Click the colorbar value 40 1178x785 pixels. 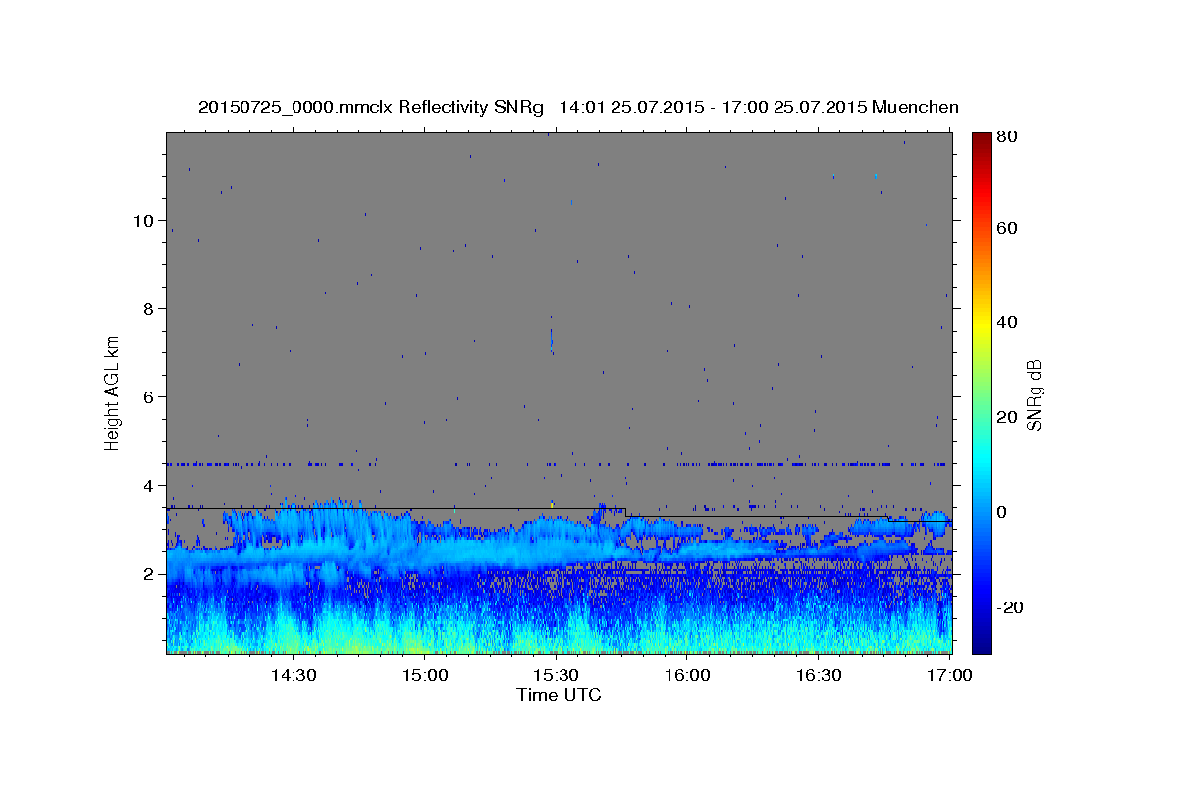click(x=1007, y=322)
